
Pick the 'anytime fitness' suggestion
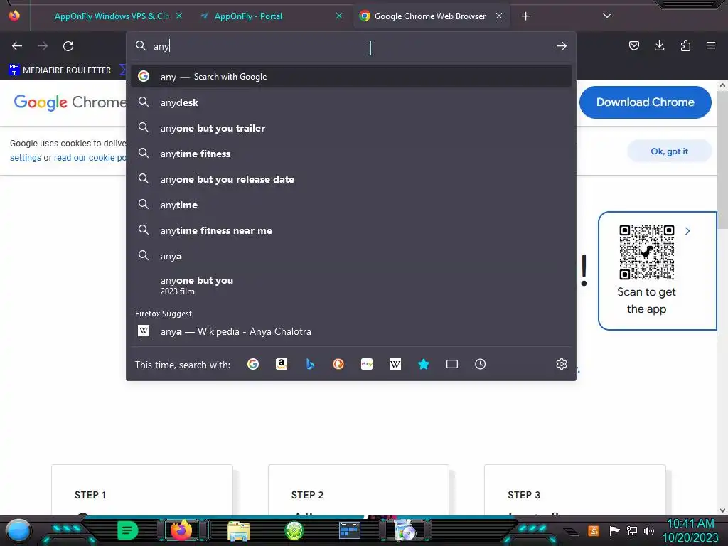point(351,154)
